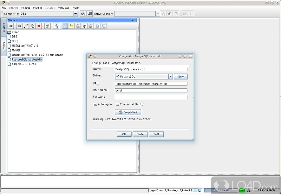This screenshot has height=194, width=281.
Task: Select the 'MSSQL auf Win7 VM' alias
Action: click(x=23, y=46)
